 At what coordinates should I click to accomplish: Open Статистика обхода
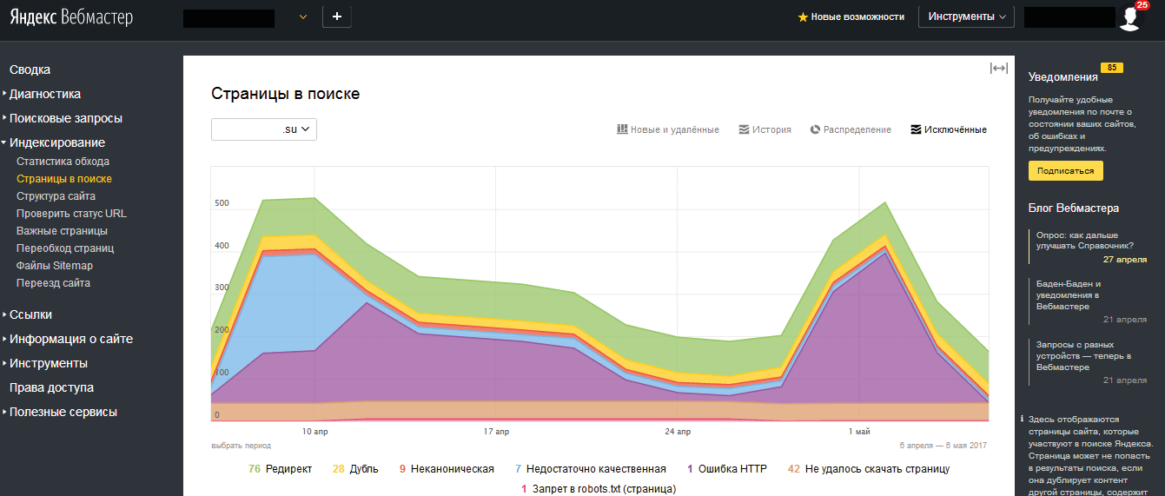pos(63,162)
